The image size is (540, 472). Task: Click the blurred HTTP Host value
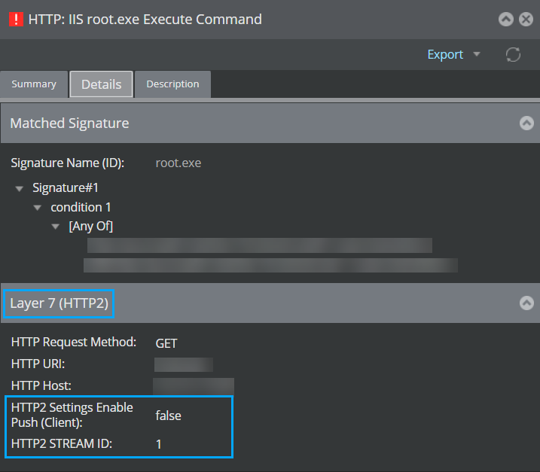194,386
